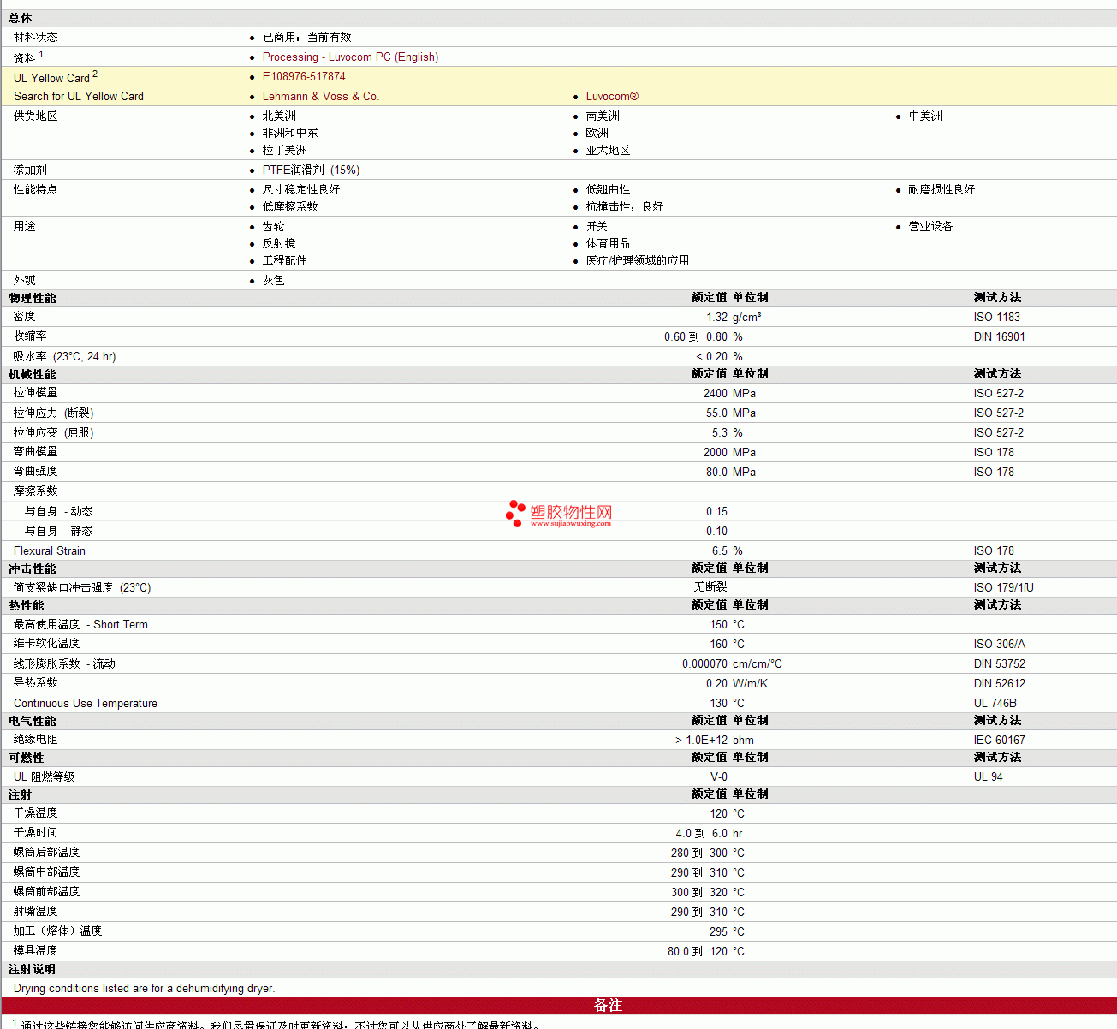The height and width of the screenshot is (1029, 1117).
Task: Select the test method DIN 53752
Action: point(1000,663)
